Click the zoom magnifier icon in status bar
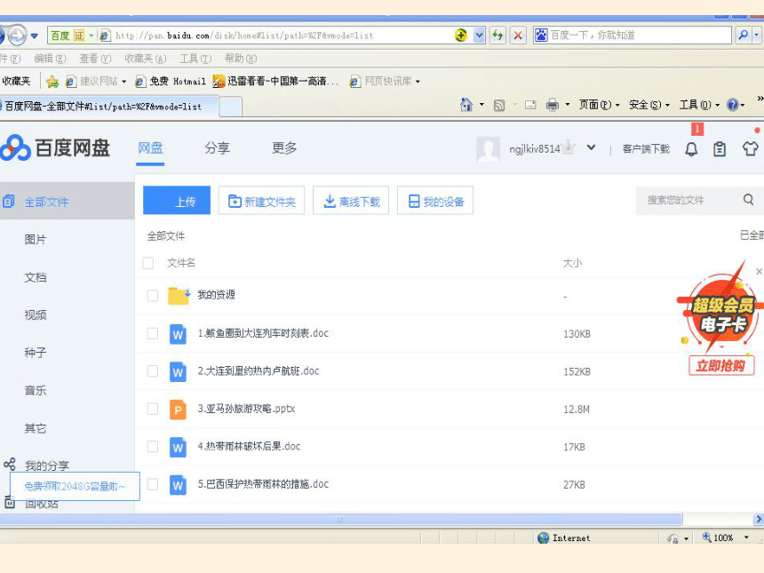 706,537
